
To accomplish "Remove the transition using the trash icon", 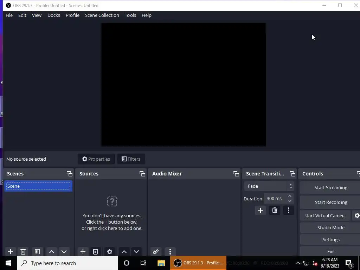I will (275, 210).
